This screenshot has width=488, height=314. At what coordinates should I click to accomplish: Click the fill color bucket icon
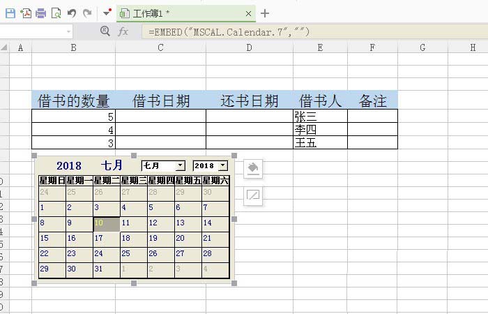[252, 169]
